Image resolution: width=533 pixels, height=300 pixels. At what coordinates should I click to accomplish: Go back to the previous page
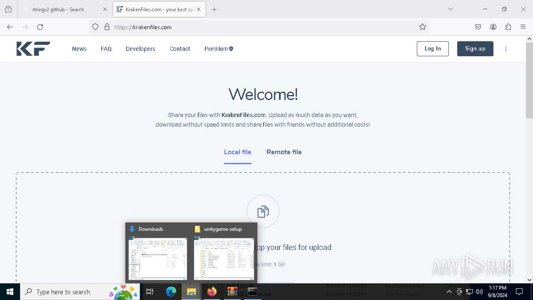click(x=10, y=27)
